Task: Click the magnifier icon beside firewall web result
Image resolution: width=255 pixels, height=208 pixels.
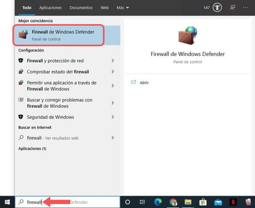Action: pyautogui.click(x=21, y=137)
